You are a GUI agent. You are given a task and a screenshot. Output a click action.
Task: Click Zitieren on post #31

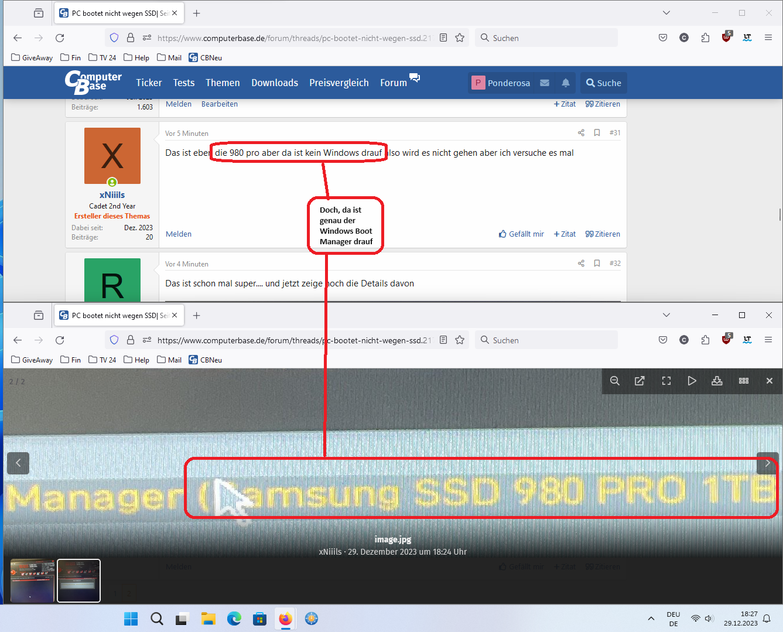[x=603, y=234]
